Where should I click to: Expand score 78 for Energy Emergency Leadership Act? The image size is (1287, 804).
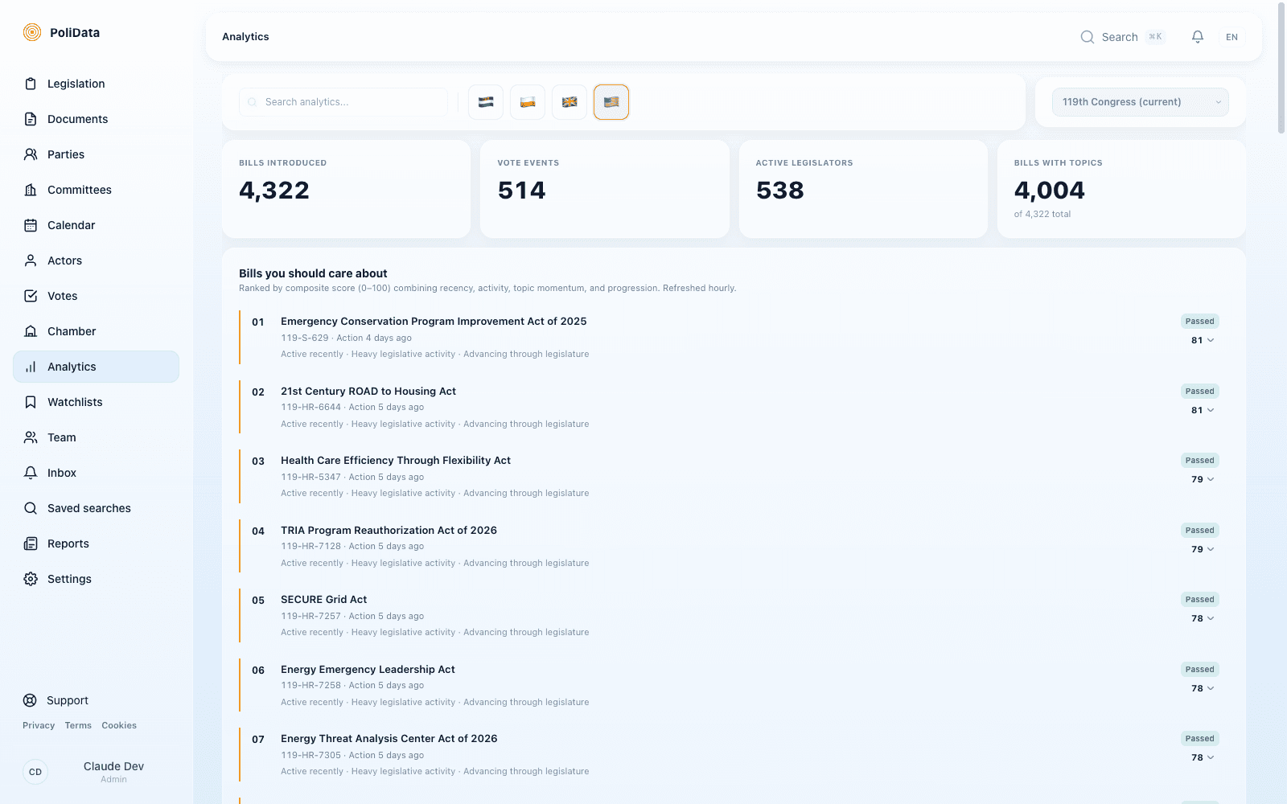(1203, 688)
